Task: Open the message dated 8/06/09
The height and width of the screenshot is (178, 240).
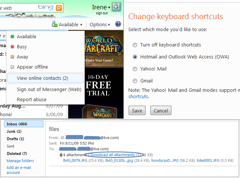Action: pos(33,114)
